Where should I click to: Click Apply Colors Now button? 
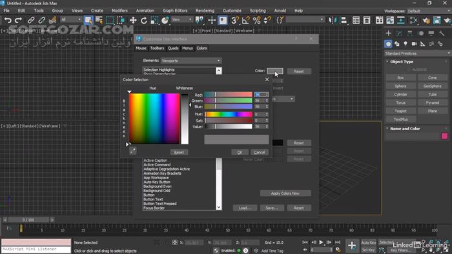click(285, 193)
